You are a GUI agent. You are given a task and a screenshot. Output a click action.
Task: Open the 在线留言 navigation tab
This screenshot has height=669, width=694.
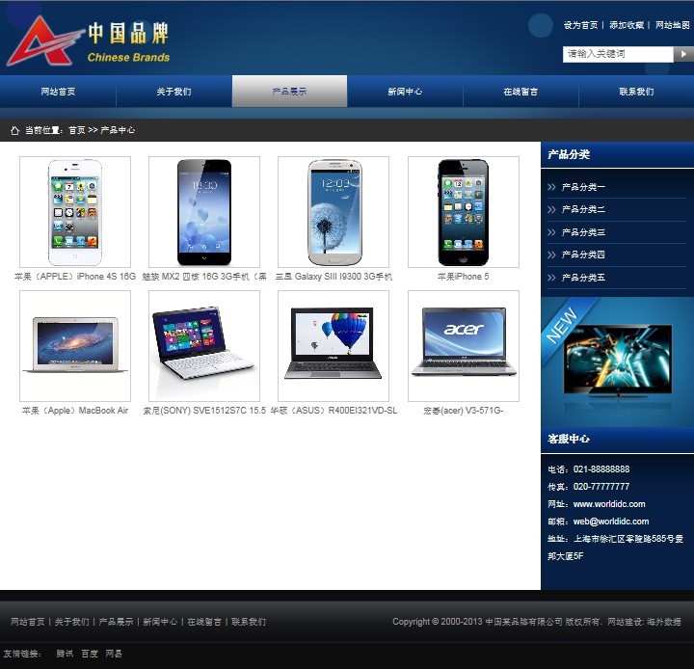(x=520, y=92)
